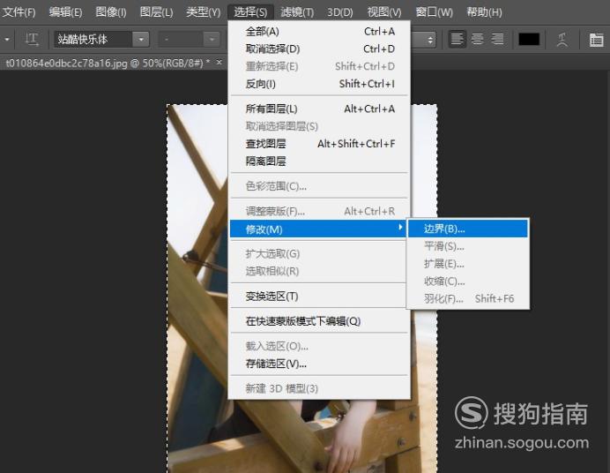
Task: Center align text icon
Action: point(478,40)
